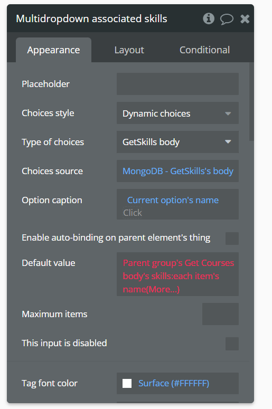This screenshot has width=272, height=409.
Task: Click the property panel vertical scrollbar
Action: 251,102
